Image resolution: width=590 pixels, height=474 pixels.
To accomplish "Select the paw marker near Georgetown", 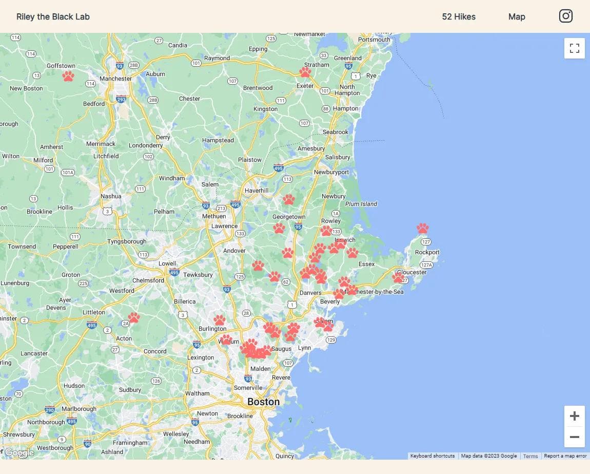I will [x=289, y=199].
